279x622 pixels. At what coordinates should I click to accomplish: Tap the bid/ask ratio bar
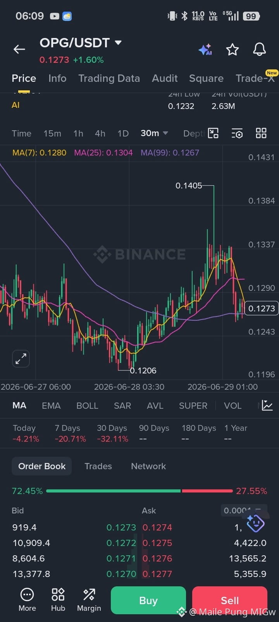coord(139,491)
